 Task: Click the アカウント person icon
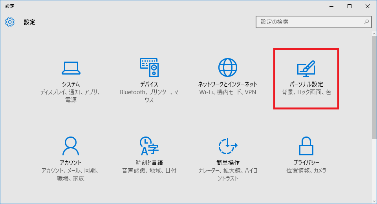tap(71, 146)
